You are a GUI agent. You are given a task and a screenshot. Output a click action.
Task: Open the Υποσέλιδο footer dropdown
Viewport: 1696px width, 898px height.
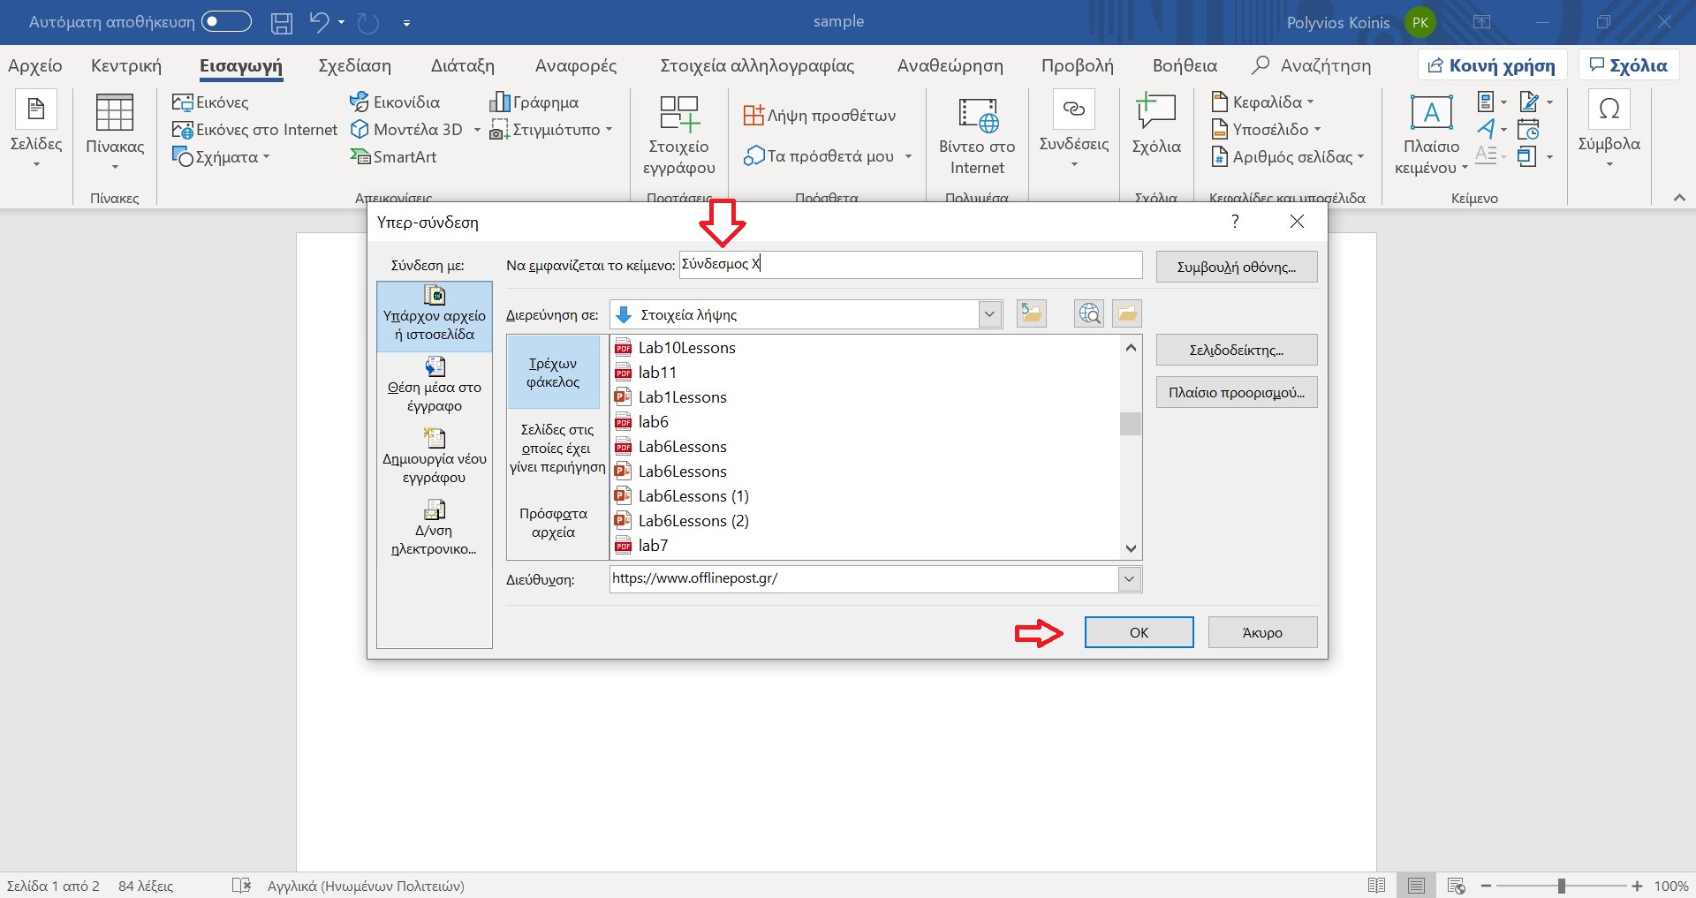(x=1267, y=130)
